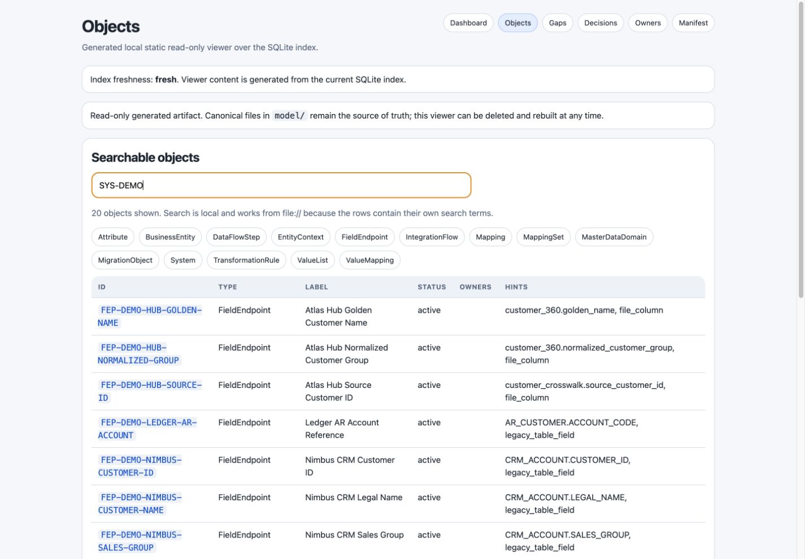Open the Manifest tab
The height and width of the screenshot is (559, 805).
[693, 23]
